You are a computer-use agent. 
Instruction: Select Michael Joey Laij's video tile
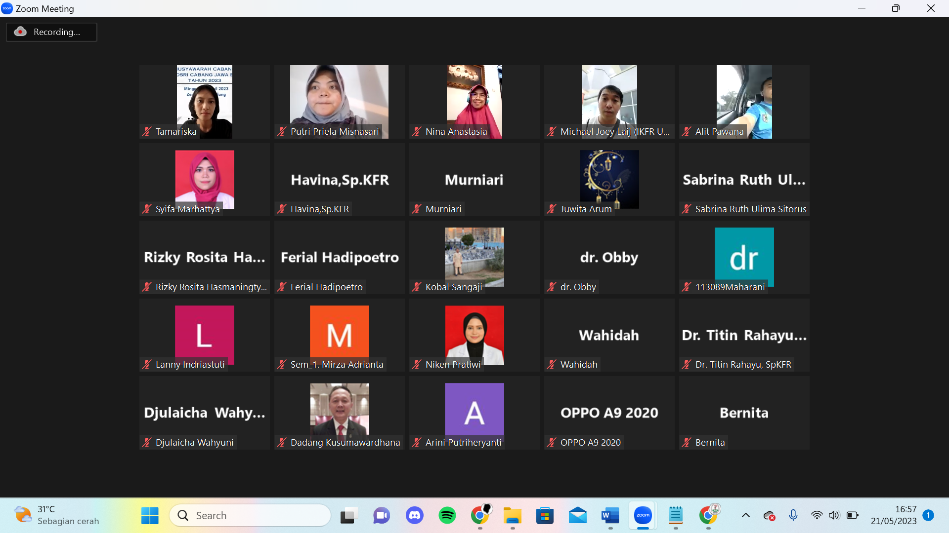609,102
